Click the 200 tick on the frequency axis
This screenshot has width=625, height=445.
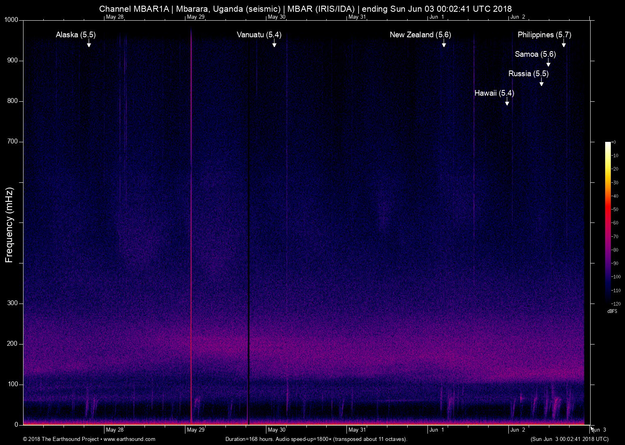pyautogui.click(x=13, y=344)
